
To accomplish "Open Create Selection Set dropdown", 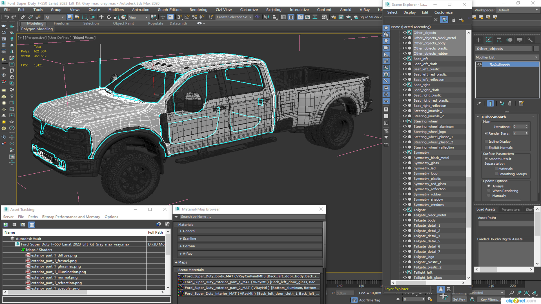I will coord(234,17).
